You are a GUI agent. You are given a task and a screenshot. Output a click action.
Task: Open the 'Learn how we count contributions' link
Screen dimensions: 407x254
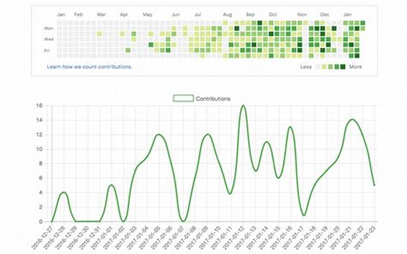[x=90, y=67]
